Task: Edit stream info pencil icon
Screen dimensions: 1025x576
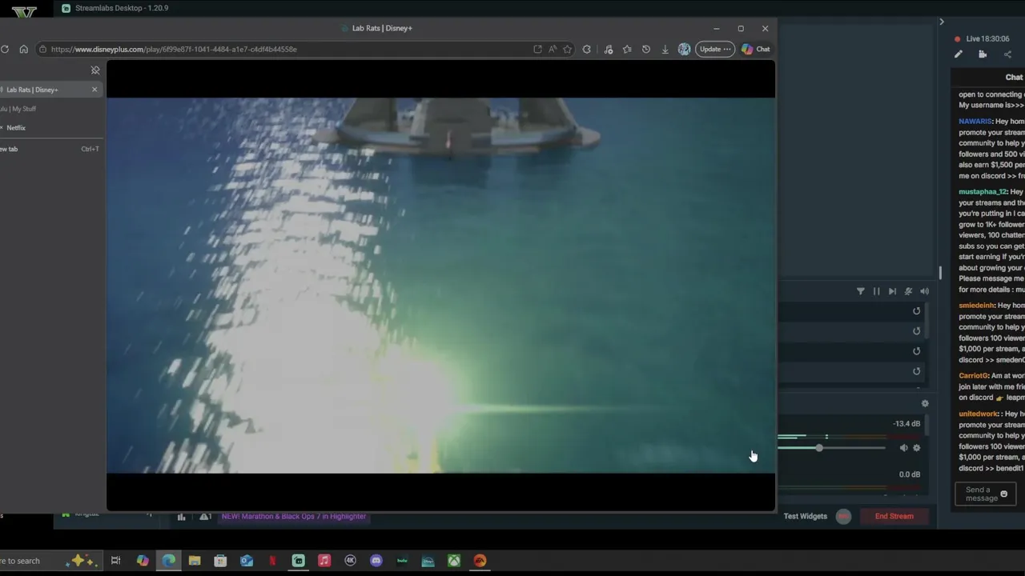Action: (x=958, y=54)
